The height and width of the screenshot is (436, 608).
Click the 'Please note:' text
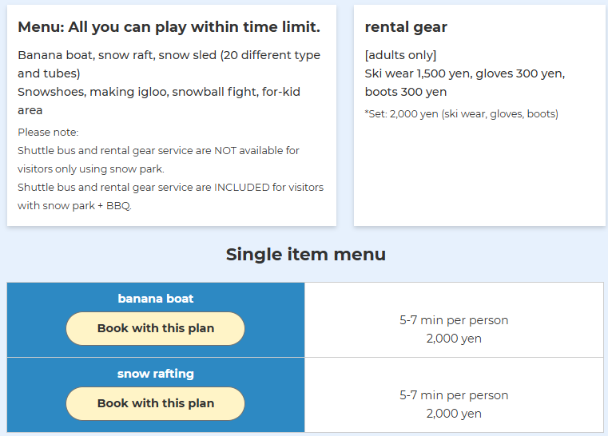48,132
